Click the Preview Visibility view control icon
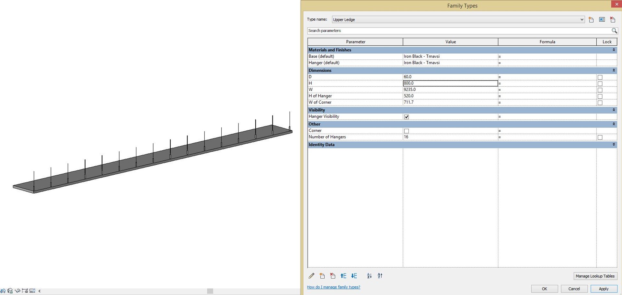The height and width of the screenshot is (295, 622). coord(3,291)
